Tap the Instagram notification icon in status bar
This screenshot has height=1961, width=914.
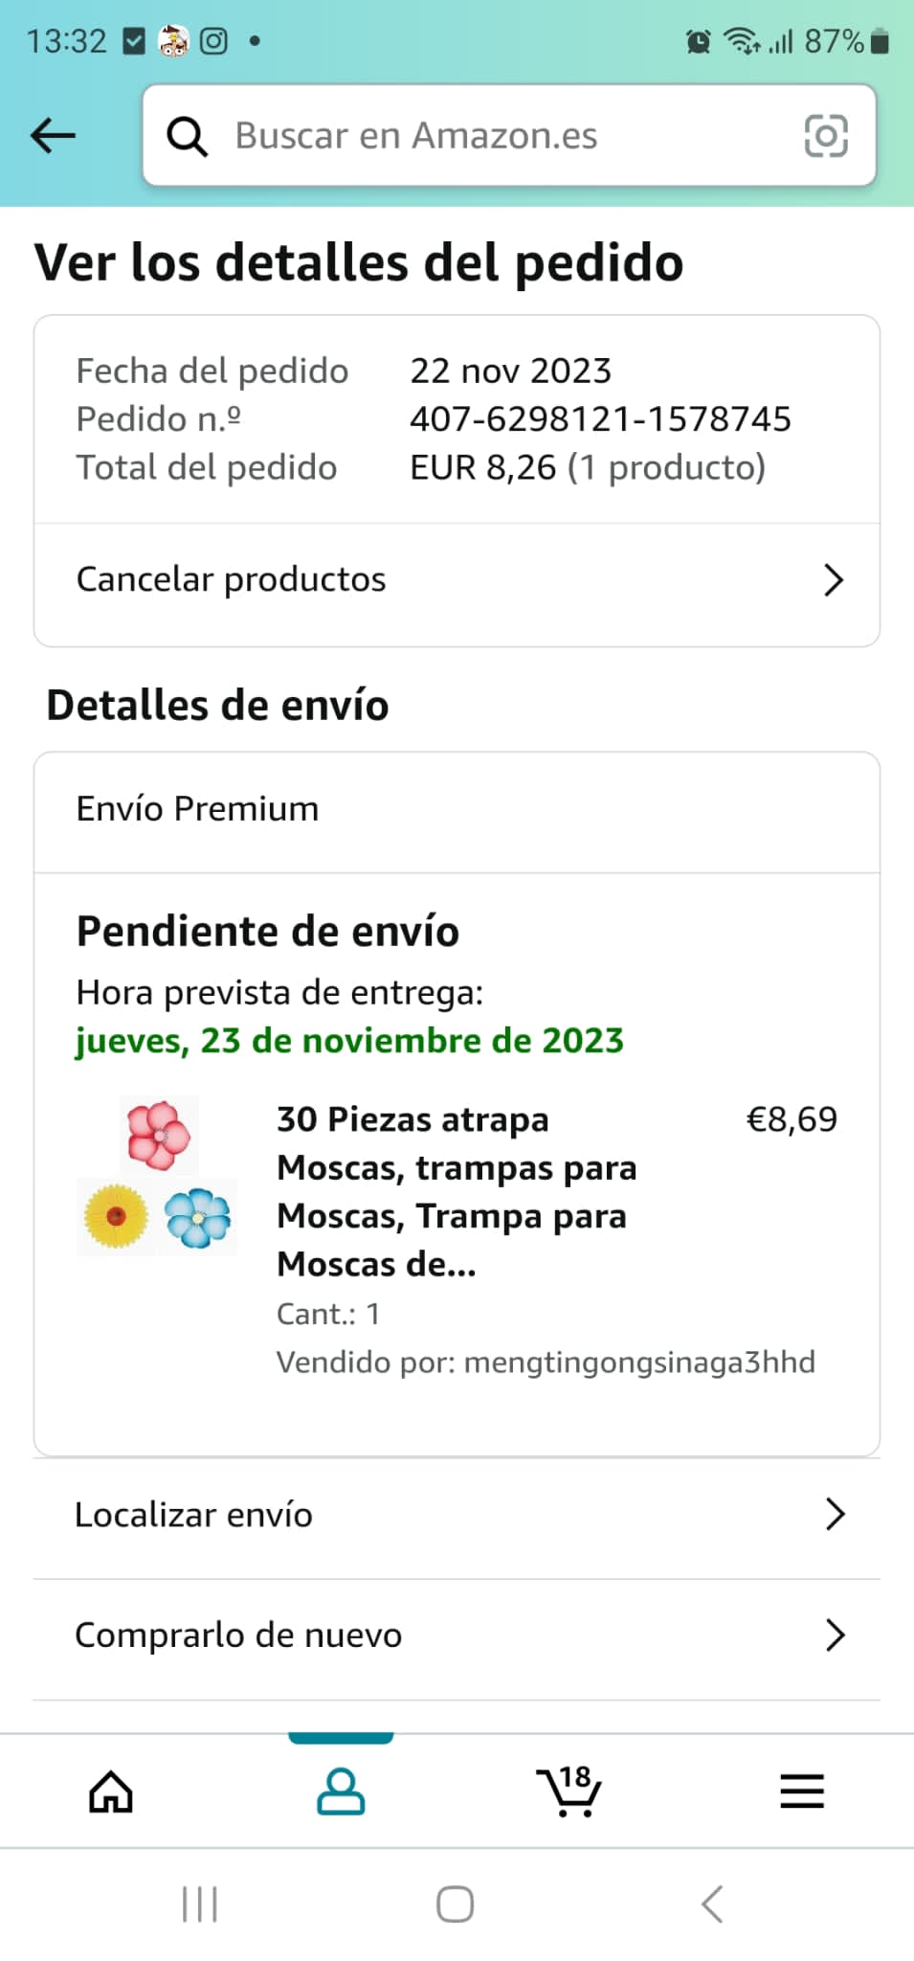click(x=213, y=41)
